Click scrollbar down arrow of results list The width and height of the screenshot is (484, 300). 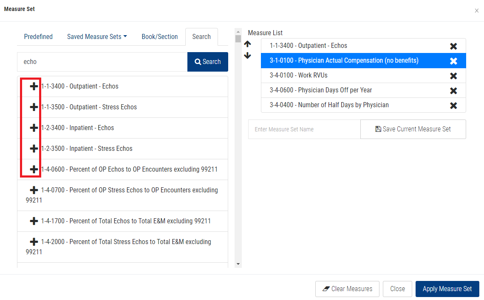(238, 264)
